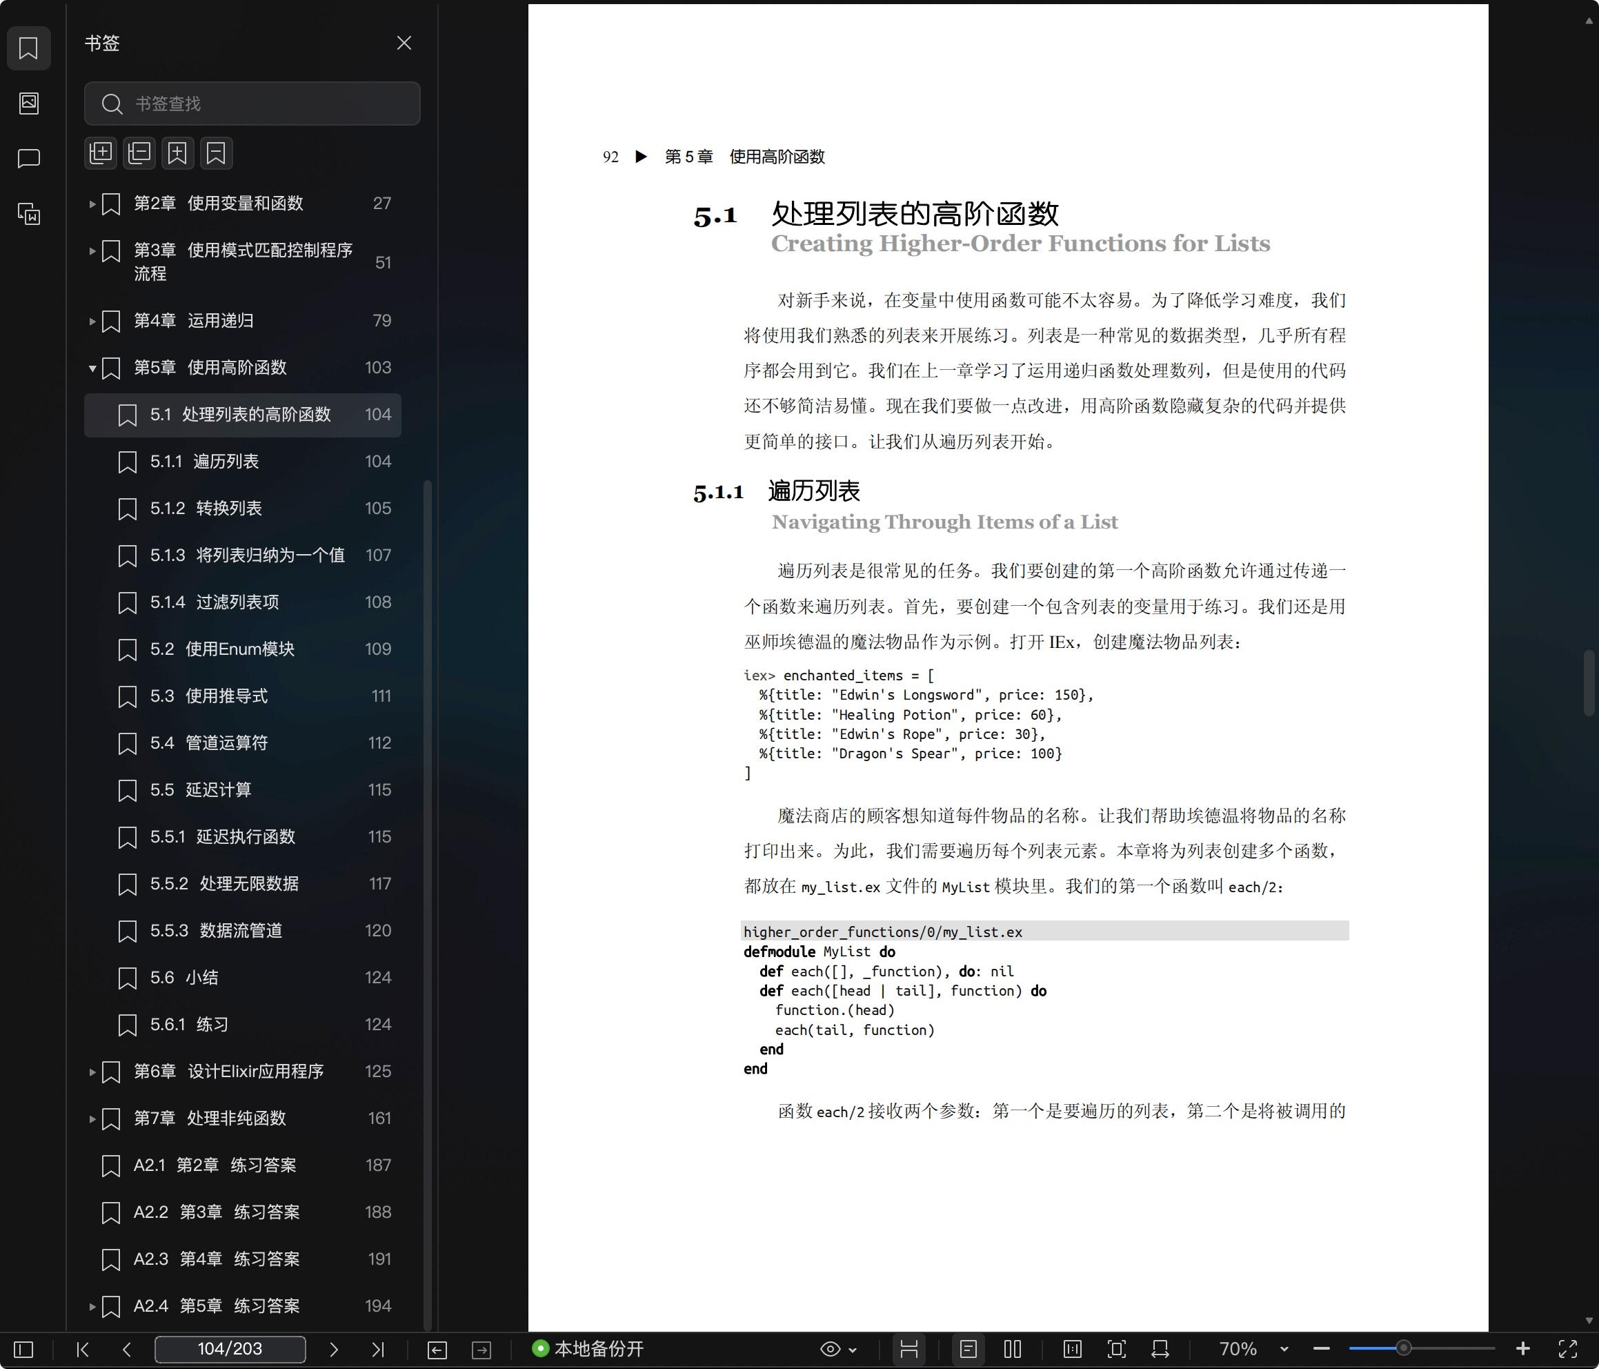The height and width of the screenshot is (1369, 1599).
Task: Fit page width icon
Action: tap(1161, 1350)
